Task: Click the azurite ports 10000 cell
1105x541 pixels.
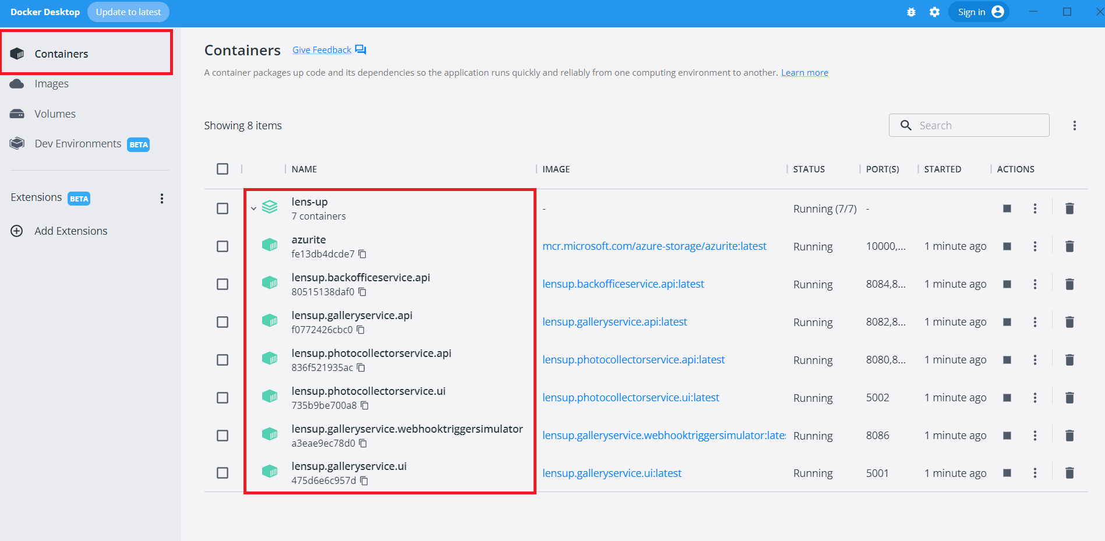Action: click(886, 246)
